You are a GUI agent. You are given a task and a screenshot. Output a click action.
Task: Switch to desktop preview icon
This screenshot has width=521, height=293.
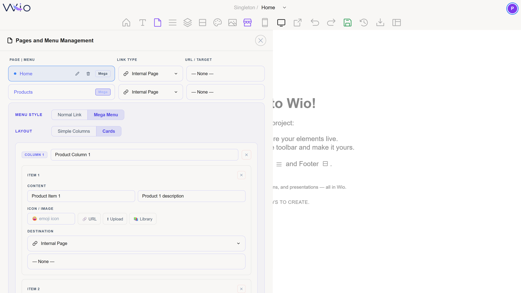(281, 23)
